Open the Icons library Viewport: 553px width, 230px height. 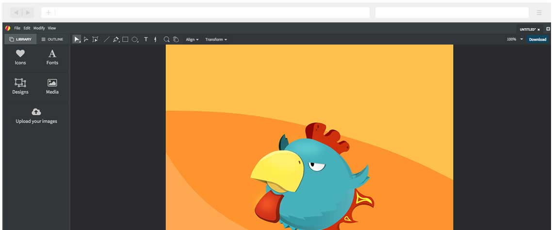click(x=20, y=58)
